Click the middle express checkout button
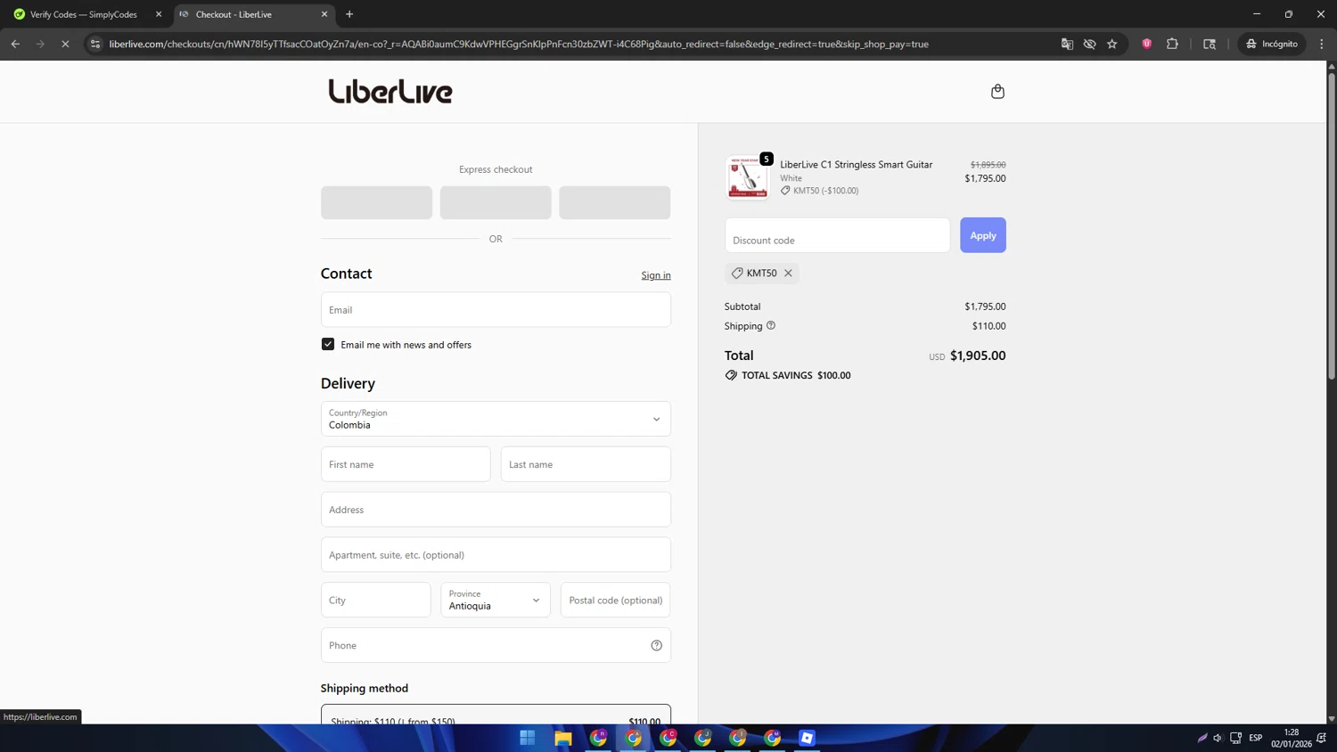 [x=496, y=202]
